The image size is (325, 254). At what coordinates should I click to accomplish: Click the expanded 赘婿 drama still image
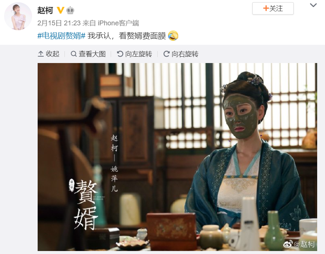pos(177,157)
